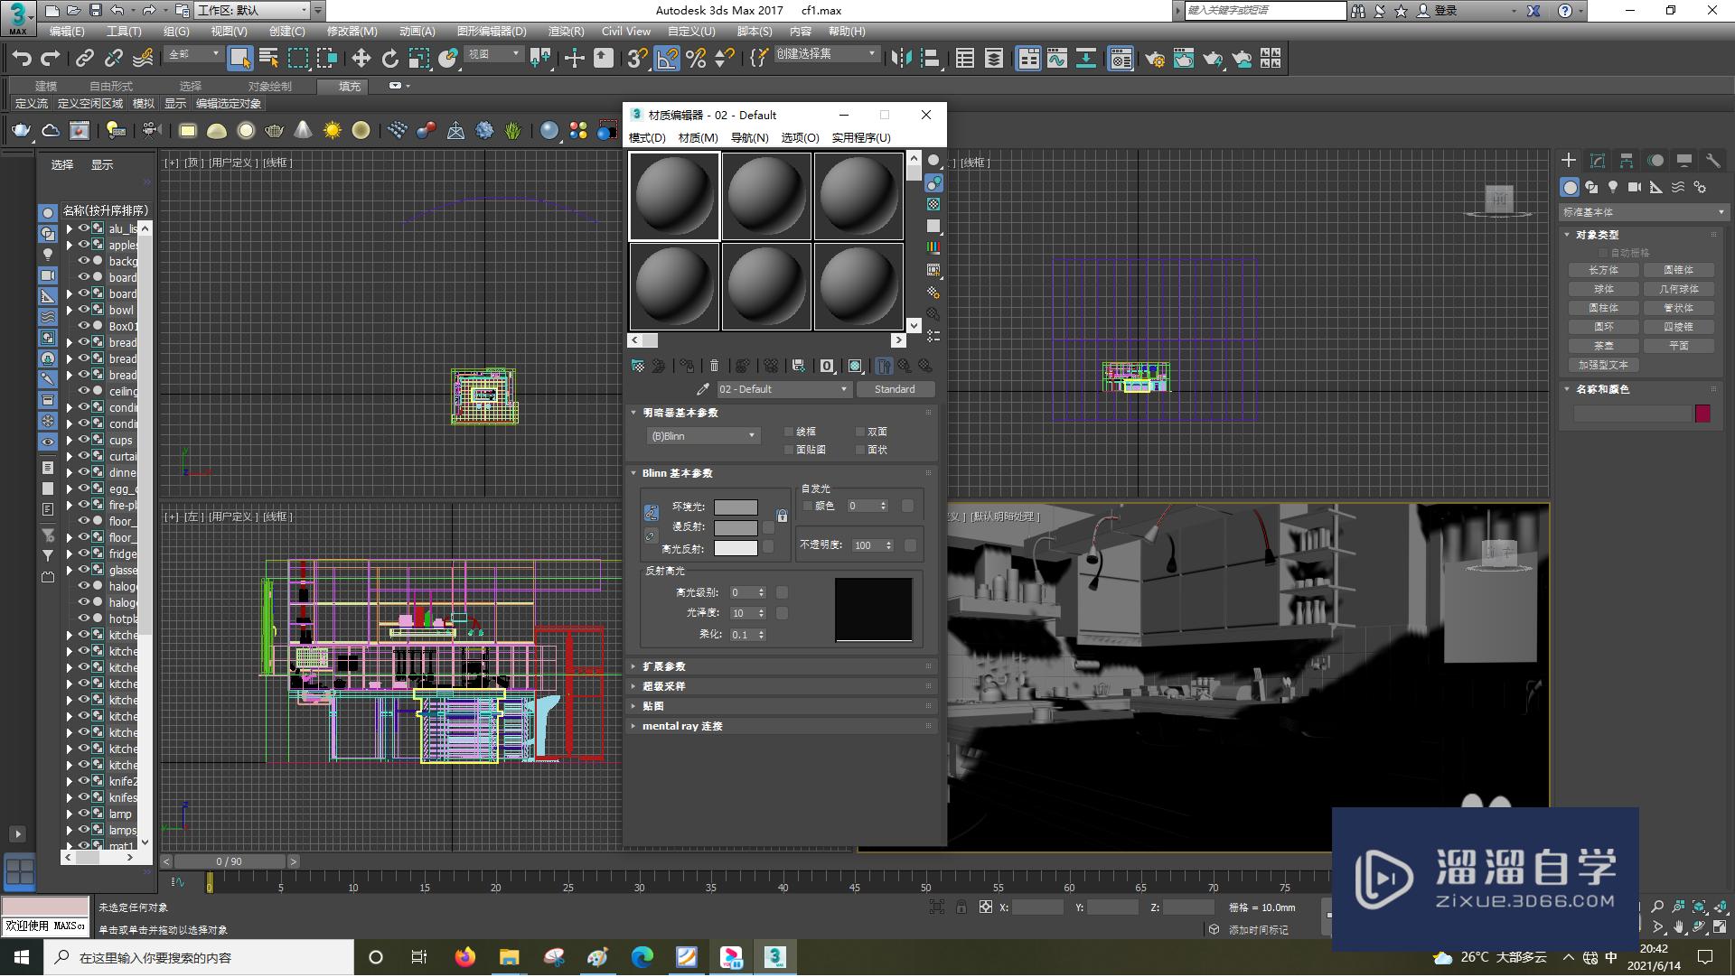Activate the Select Object arrow tool
Image resolution: width=1735 pixels, height=977 pixels.
[x=239, y=59]
